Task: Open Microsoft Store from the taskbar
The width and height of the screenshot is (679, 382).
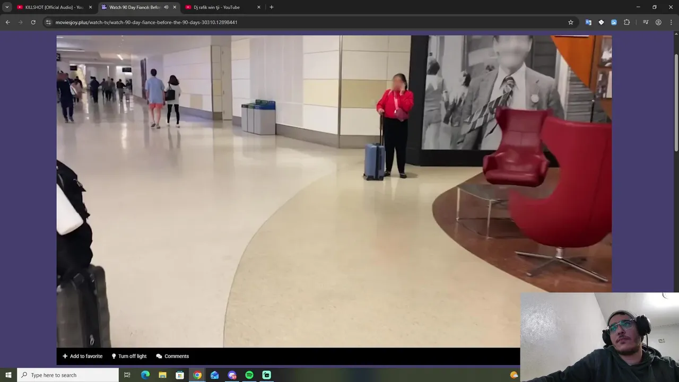Action: [180, 375]
